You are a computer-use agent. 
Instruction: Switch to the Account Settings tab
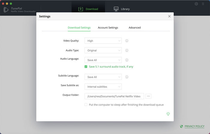[108, 28]
